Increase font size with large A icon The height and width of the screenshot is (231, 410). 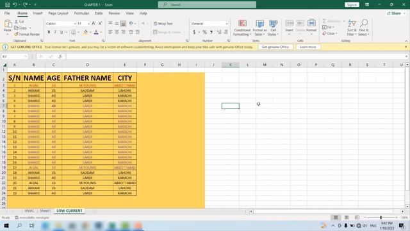pos(94,24)
